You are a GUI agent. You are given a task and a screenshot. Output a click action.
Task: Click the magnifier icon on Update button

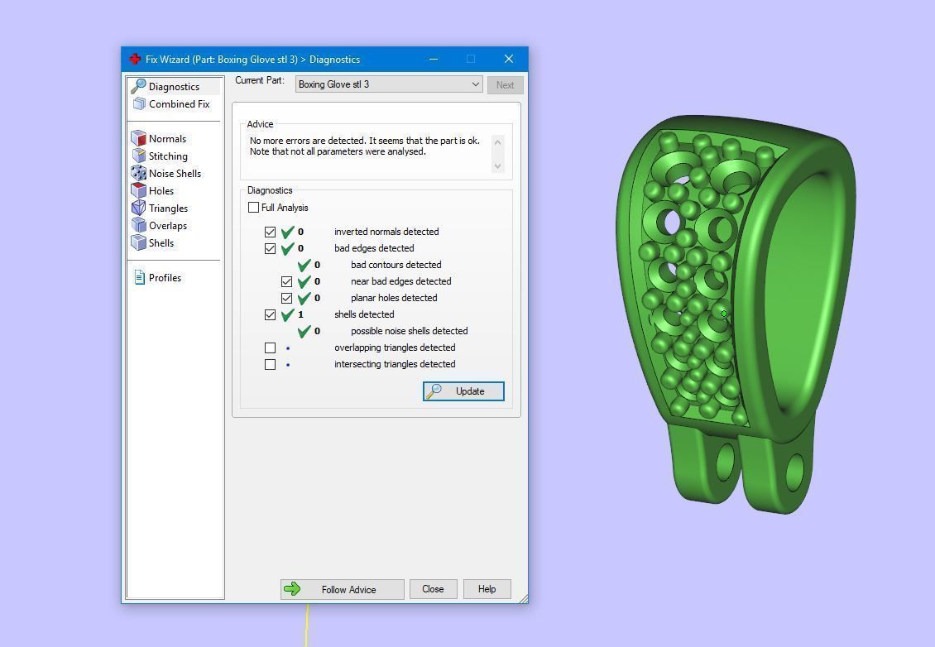[x=434, y=391]
